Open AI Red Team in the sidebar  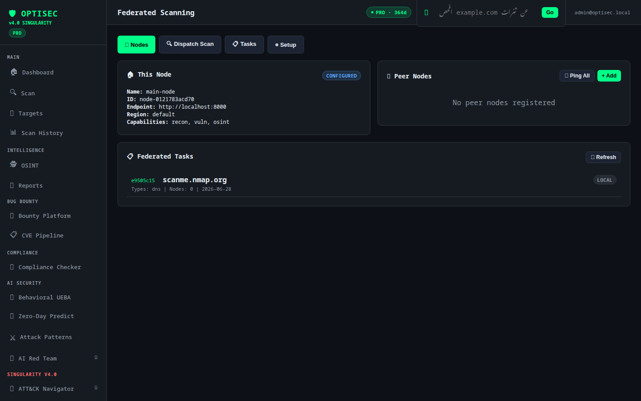[53, 359]
